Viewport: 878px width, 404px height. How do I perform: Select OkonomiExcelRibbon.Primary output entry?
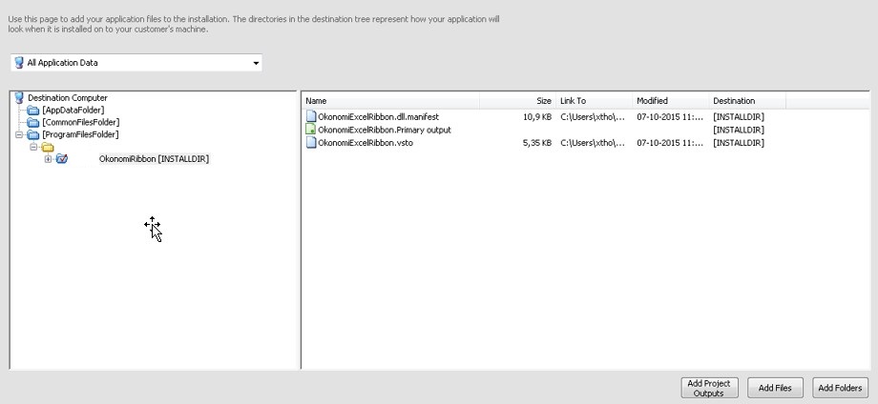tap(384, 130)
